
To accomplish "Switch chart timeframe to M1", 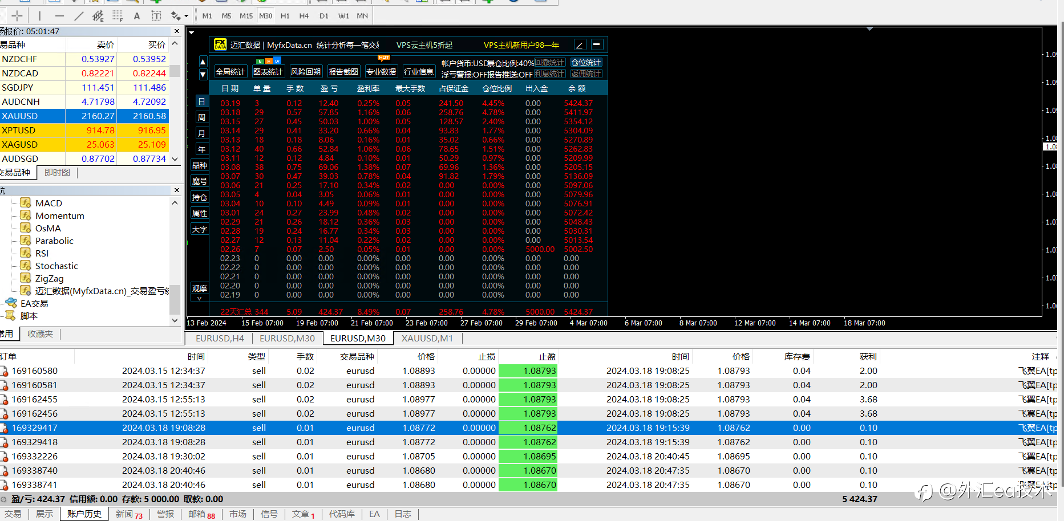I will click(207, 16).
